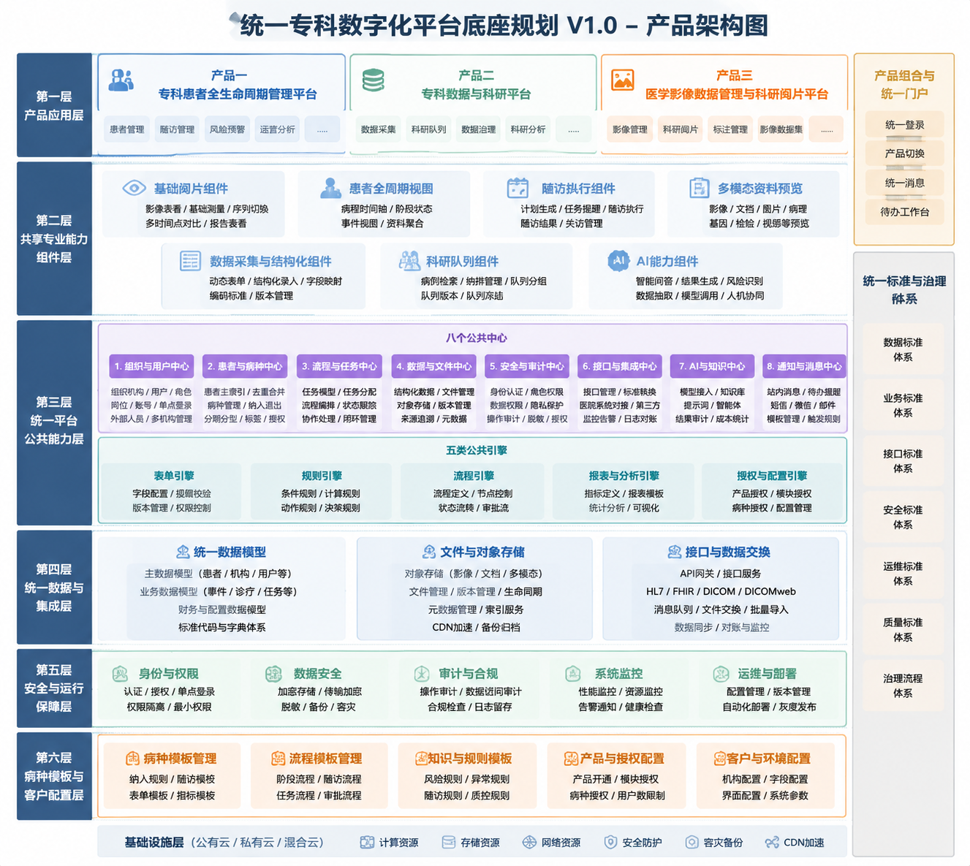Open the 数据标准体系 box

(903, 349)
